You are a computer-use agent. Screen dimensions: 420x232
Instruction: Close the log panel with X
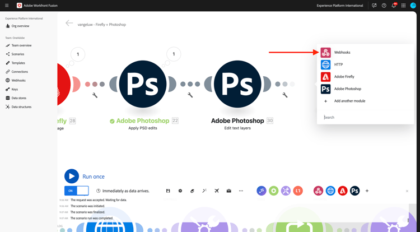pyautogui.click(x=407, y=191)
